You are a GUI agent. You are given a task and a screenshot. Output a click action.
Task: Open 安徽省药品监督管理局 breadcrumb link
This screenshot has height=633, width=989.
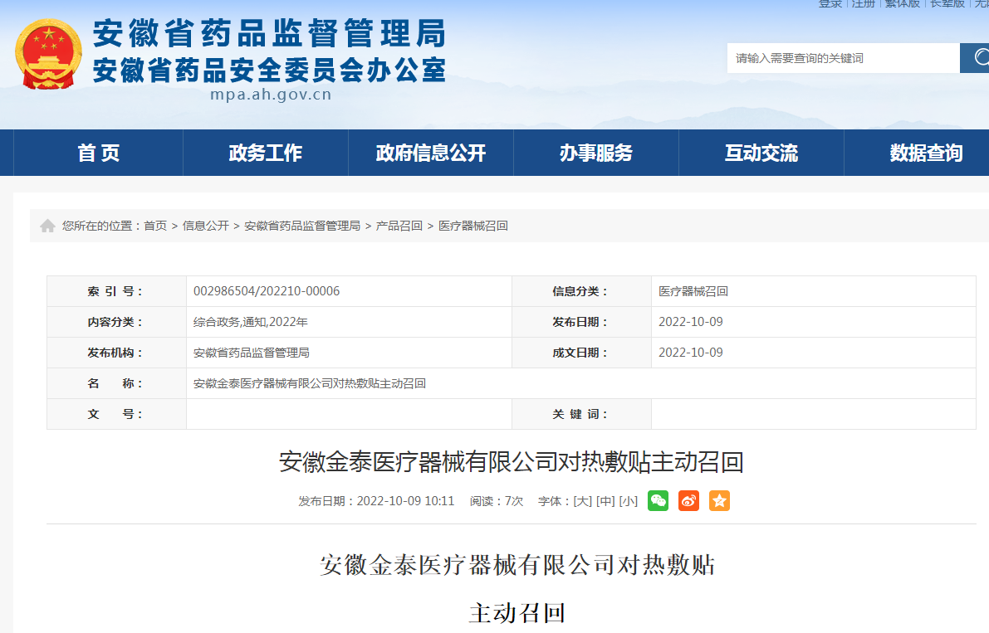[x=302, y=226]
